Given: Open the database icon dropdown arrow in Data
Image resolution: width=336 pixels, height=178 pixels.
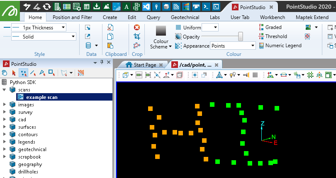Looking at the screenshot, I should pos(96,46).
